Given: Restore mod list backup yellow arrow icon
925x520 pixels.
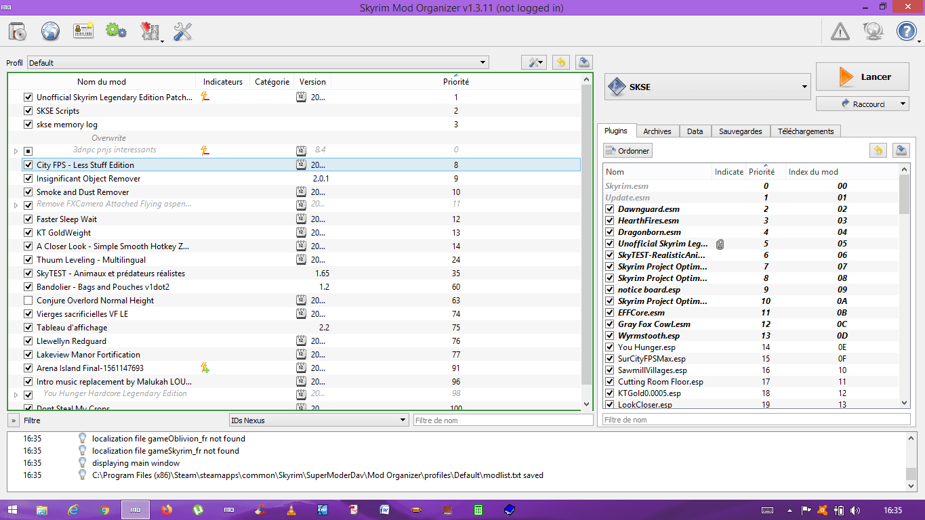Looking at the screenshot, I should tap(560, 62).
